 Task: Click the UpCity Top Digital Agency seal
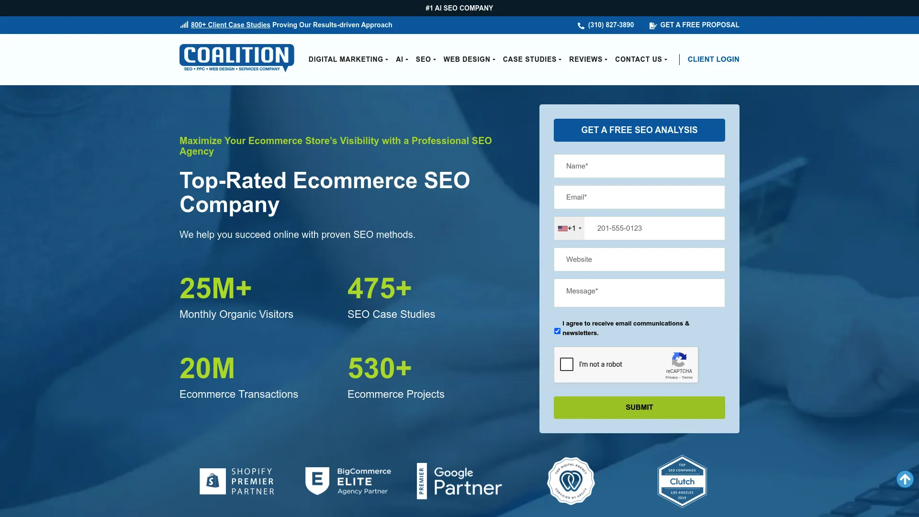[x=570, y=481]
